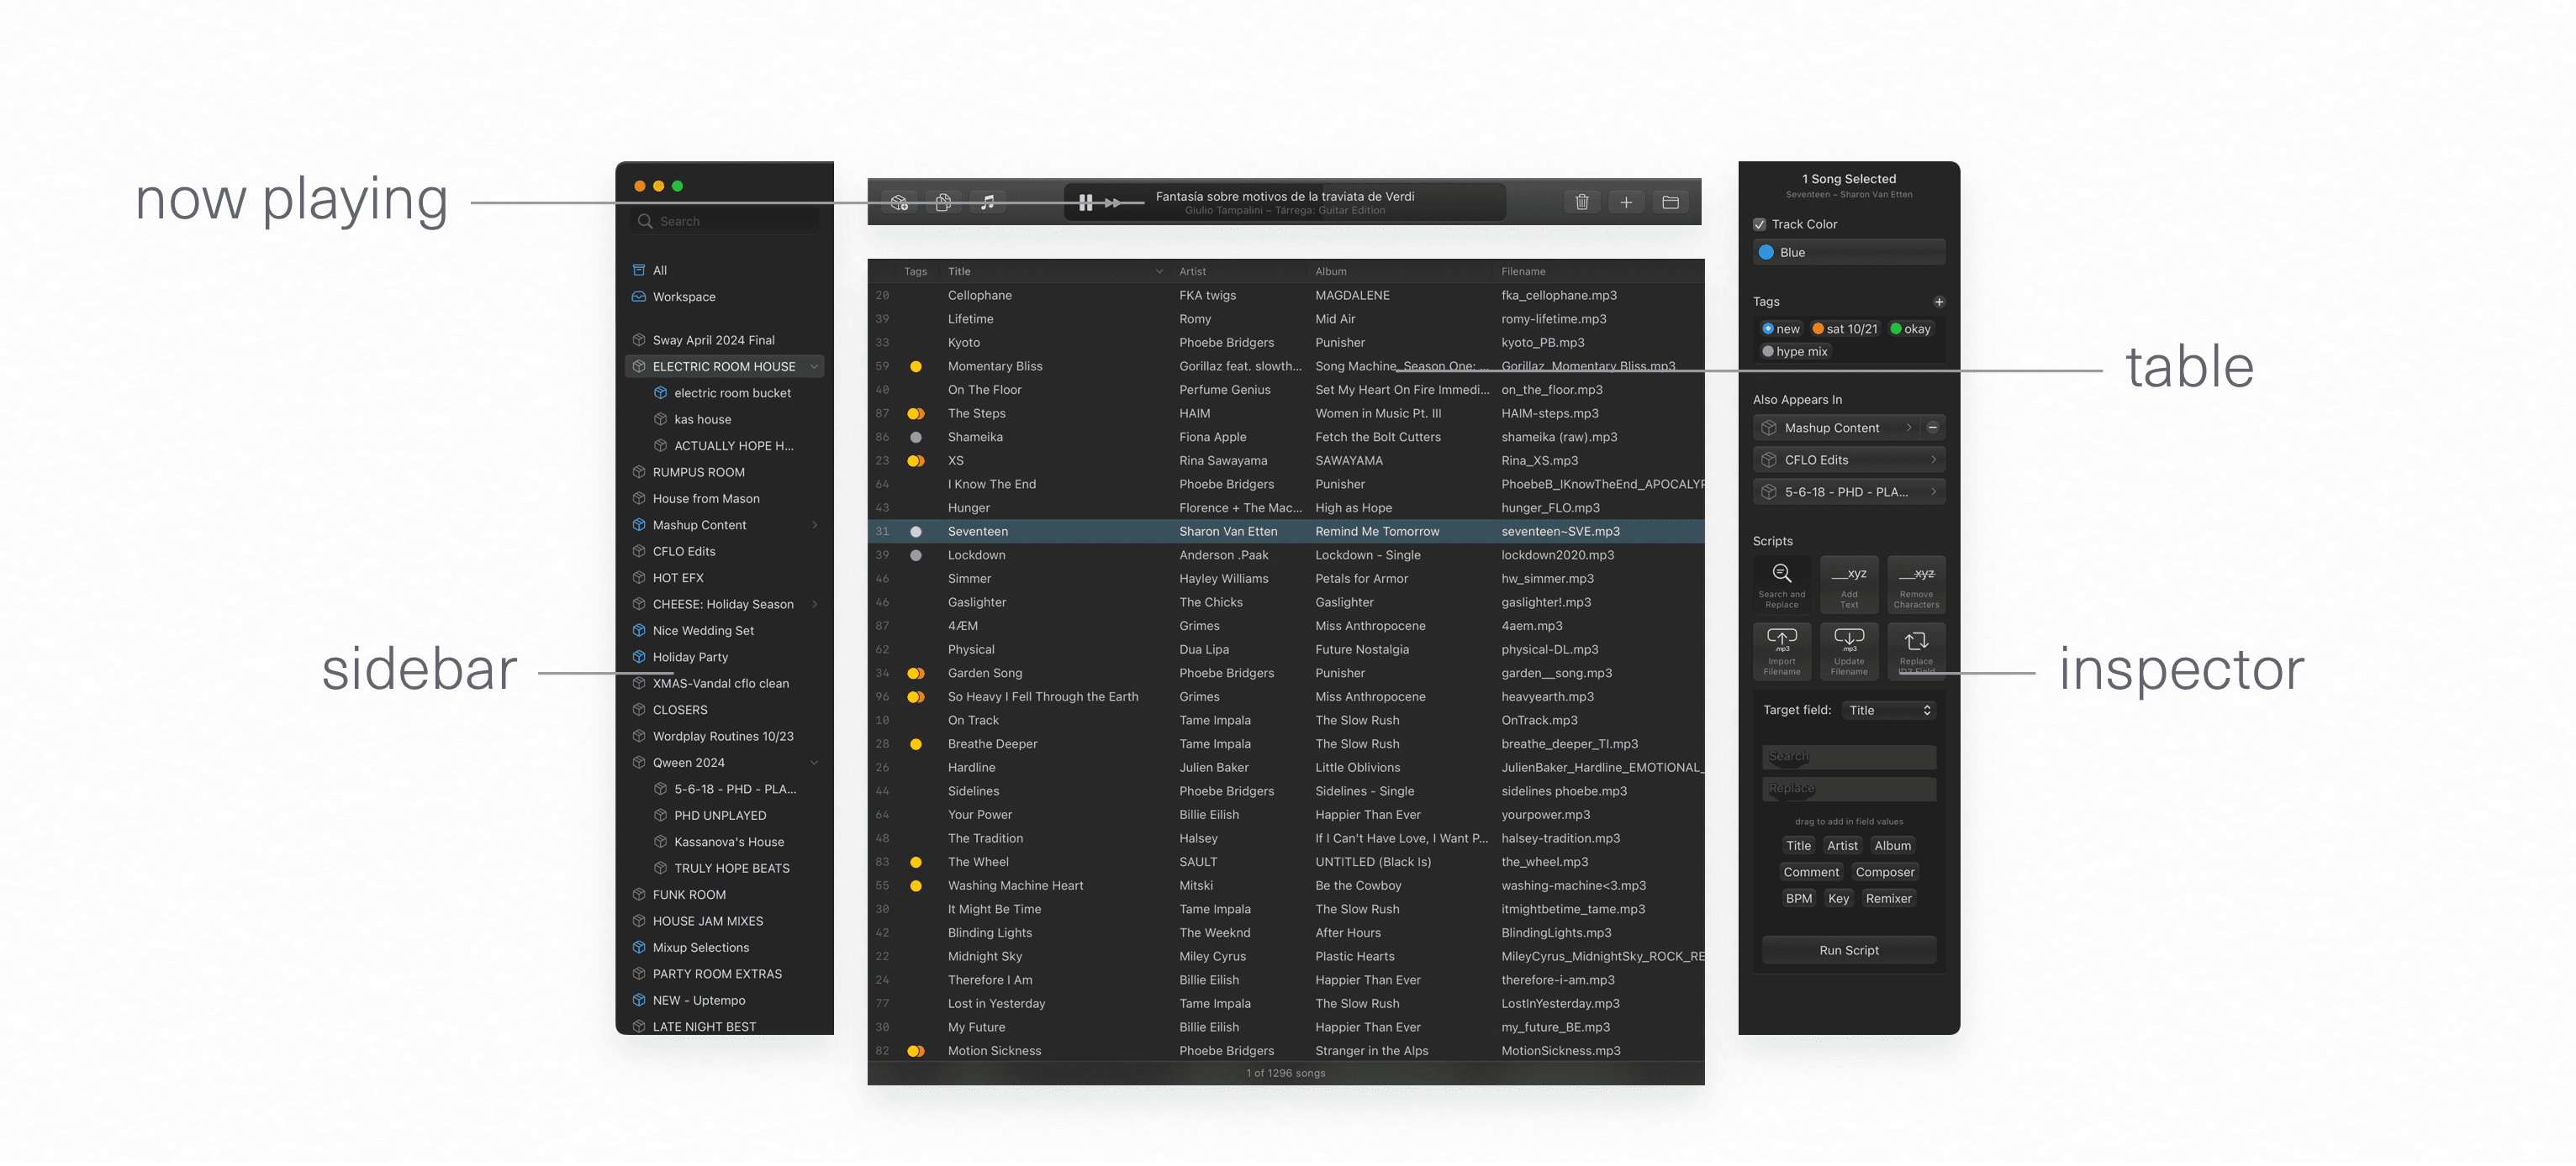Click the music note toolbar icon

coord(987,202)
